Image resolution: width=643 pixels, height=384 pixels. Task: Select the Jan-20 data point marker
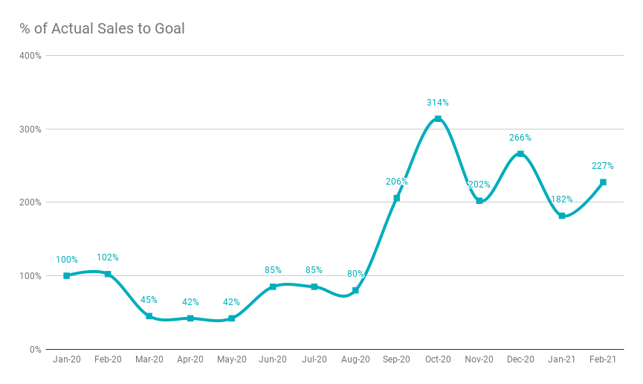[67, 275]
